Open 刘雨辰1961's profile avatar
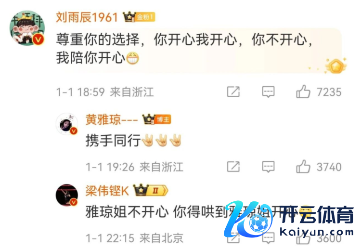This screenshot has height=248, width=361. point(27,28)
